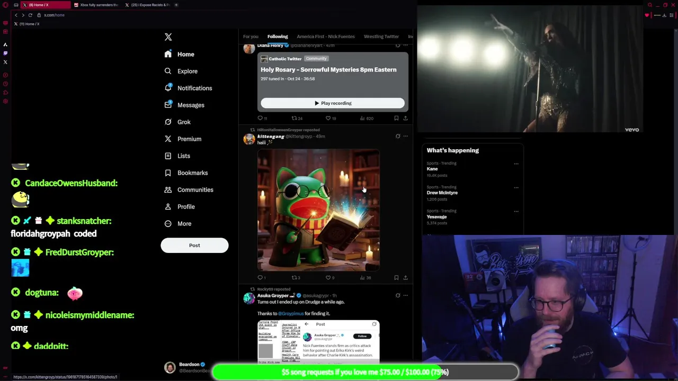
Task: Switch to the I Expose Racists browser tab
Action: 147,5
